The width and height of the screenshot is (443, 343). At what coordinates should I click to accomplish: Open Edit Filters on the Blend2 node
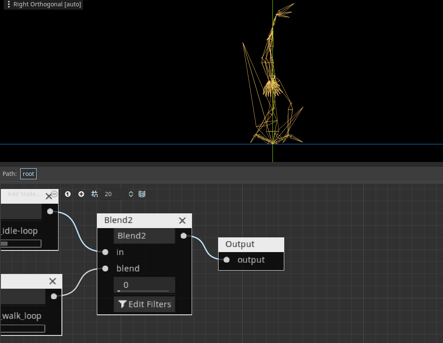144,304
